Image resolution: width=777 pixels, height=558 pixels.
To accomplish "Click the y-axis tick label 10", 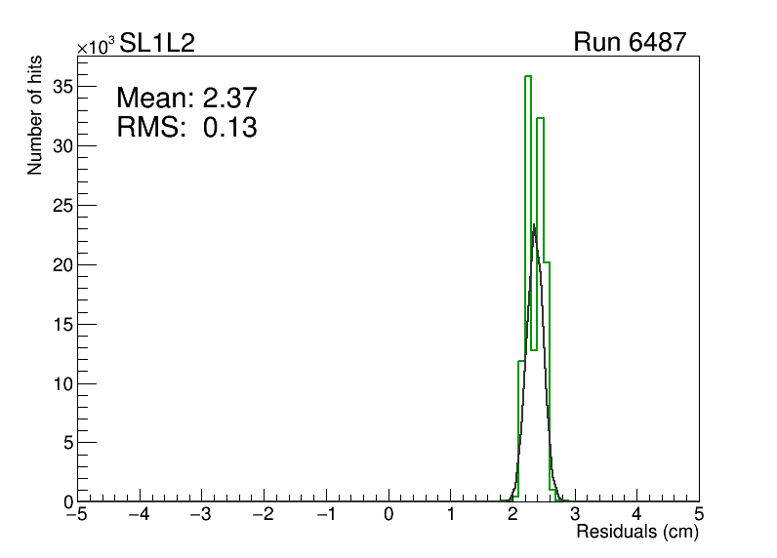I will 61,383.
